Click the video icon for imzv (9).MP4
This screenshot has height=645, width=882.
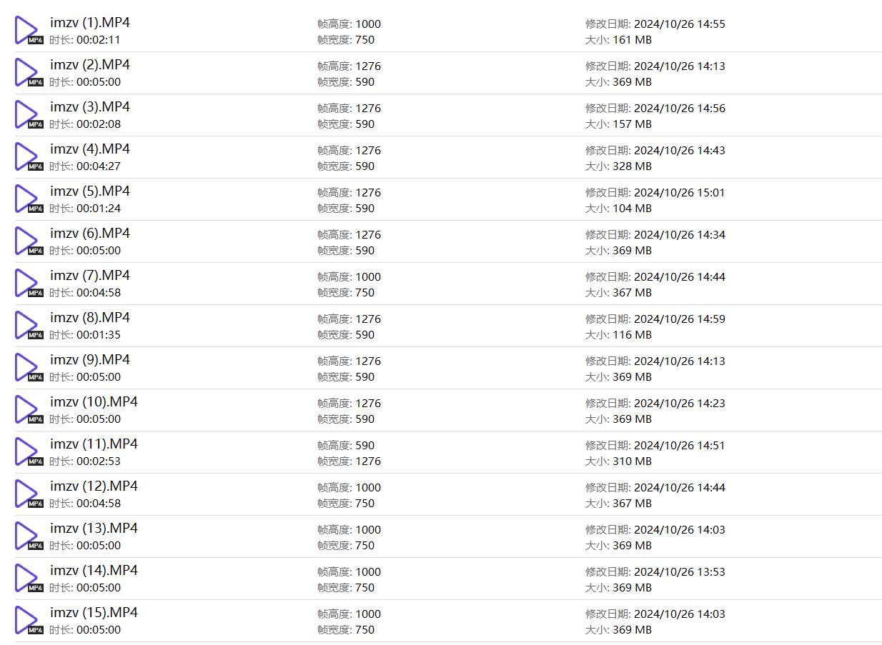(x=27, y=368)
